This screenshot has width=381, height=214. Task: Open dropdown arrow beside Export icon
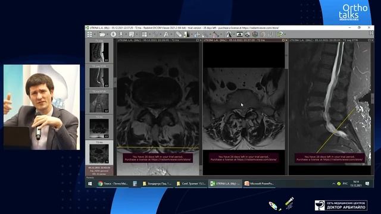pyautogui.click(x=137, y=34)
